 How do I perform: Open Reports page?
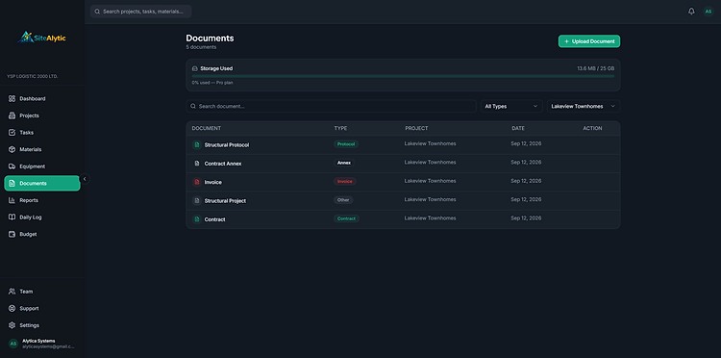point(42,200)
